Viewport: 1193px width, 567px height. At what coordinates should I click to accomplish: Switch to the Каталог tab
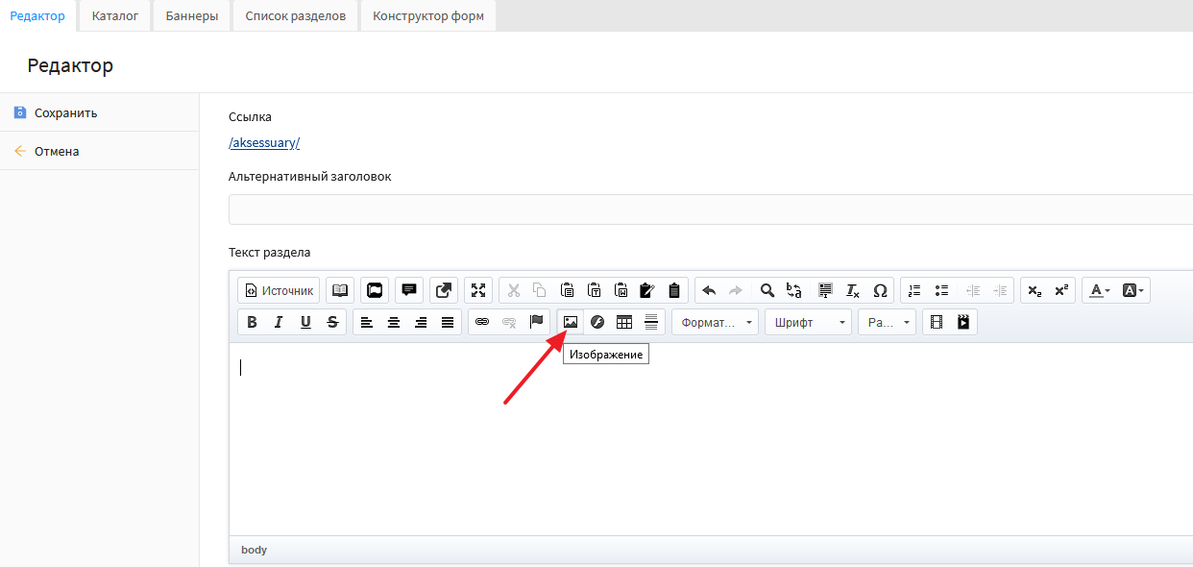click(115, 16)
